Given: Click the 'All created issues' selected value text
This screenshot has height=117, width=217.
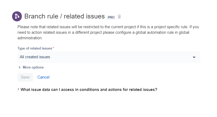Looking at the screenshot, I should tap(35, 57).
